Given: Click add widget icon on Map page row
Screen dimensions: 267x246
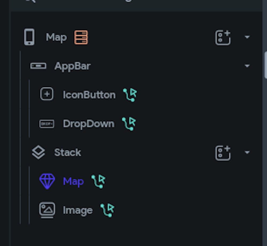Looking at the screenshot, I should tap(223, 37).
